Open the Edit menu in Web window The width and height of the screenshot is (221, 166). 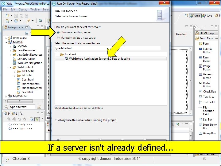(x=13, y=10)
